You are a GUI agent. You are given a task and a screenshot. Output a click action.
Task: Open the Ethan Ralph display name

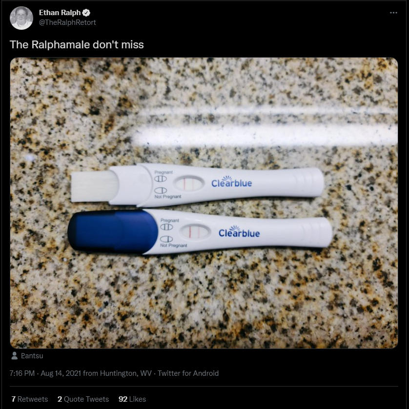[60, 13]
